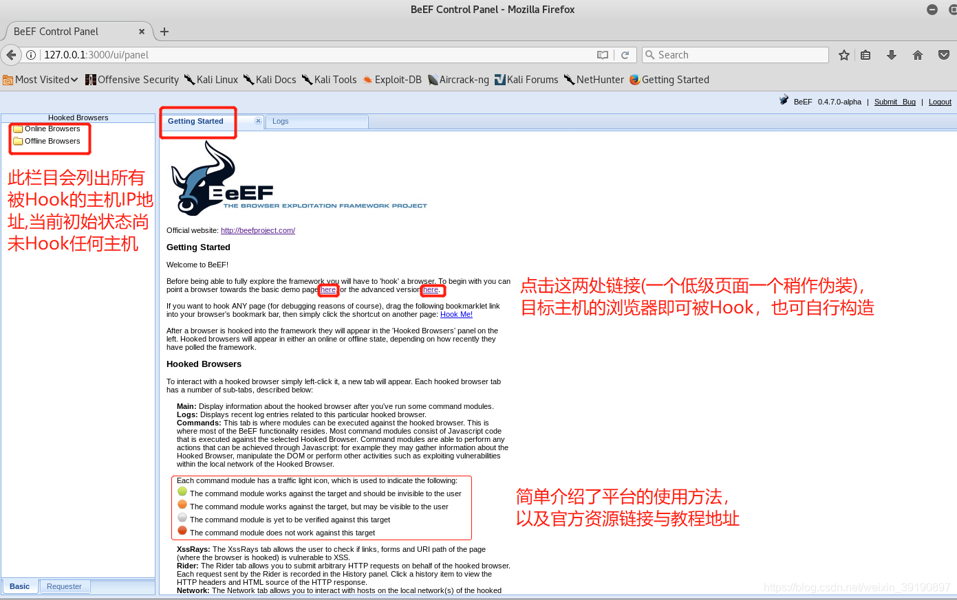
Task: Click the Hook Me! bookmarklet link
Action: coord(456,314)
